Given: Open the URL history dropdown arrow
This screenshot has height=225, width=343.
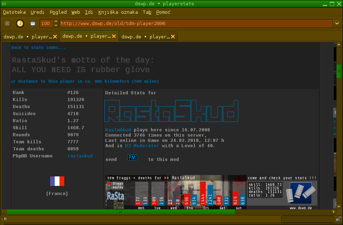Looking at the screenshot, I should [337, 24].
